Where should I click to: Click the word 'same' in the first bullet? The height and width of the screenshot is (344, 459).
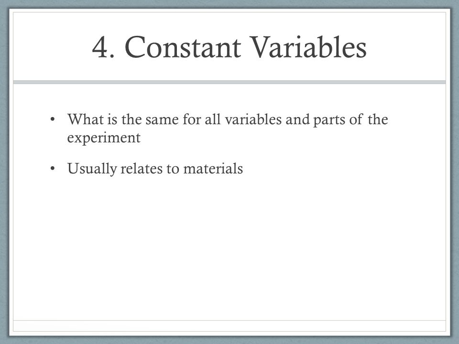coord(162,120)
